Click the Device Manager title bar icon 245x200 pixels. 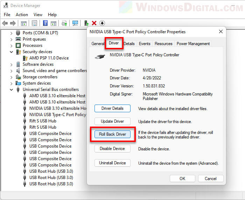pos(6,6)
